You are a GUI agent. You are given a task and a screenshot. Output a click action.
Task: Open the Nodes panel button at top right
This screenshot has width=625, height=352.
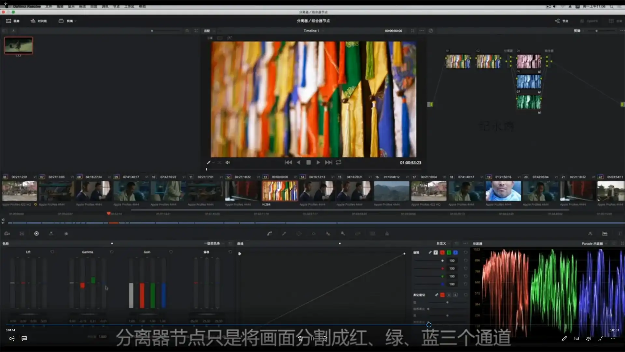coord(562,21)
